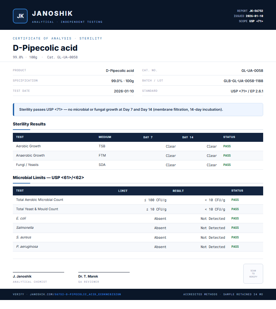Click PASS status for P. aeruginosa
The height and width of the screenshot is (309, 276).
click(235, 247)
